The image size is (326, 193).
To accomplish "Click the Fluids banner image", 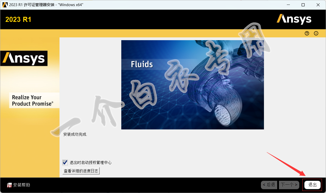I will (x=192, y=85).
